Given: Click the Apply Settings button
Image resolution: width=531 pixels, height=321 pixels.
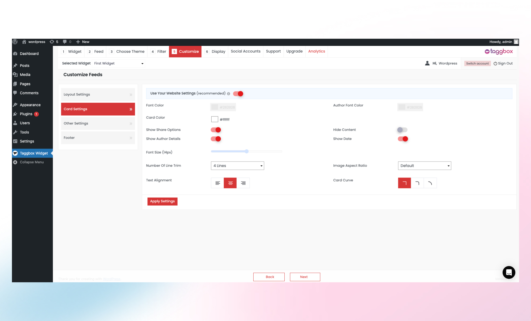Looking at the screenshot, I should point(162,201).
